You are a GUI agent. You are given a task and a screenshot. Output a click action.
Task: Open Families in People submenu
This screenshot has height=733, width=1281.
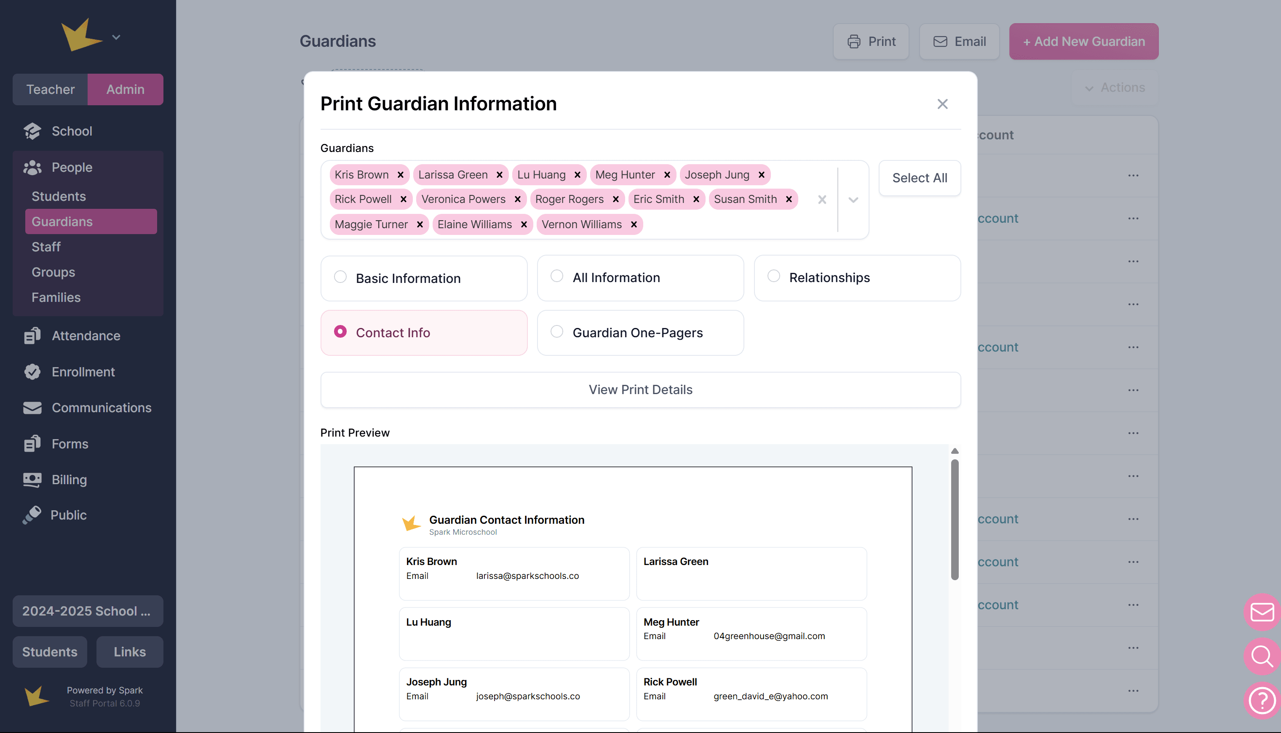[56, 297]
